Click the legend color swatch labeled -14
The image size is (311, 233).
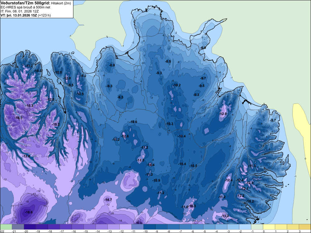coord(102,227)
